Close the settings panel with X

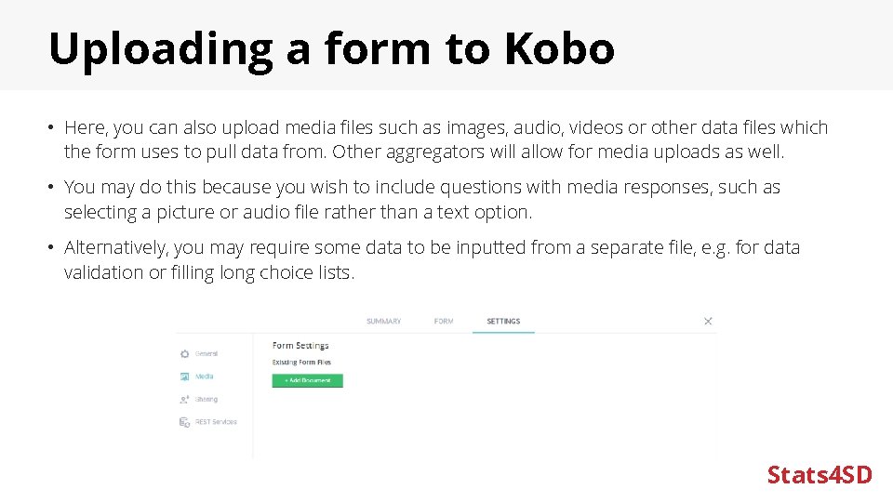click(x=708, y=321)
